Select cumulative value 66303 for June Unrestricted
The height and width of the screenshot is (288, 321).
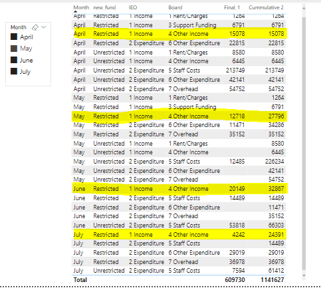(x=276, y=225)
